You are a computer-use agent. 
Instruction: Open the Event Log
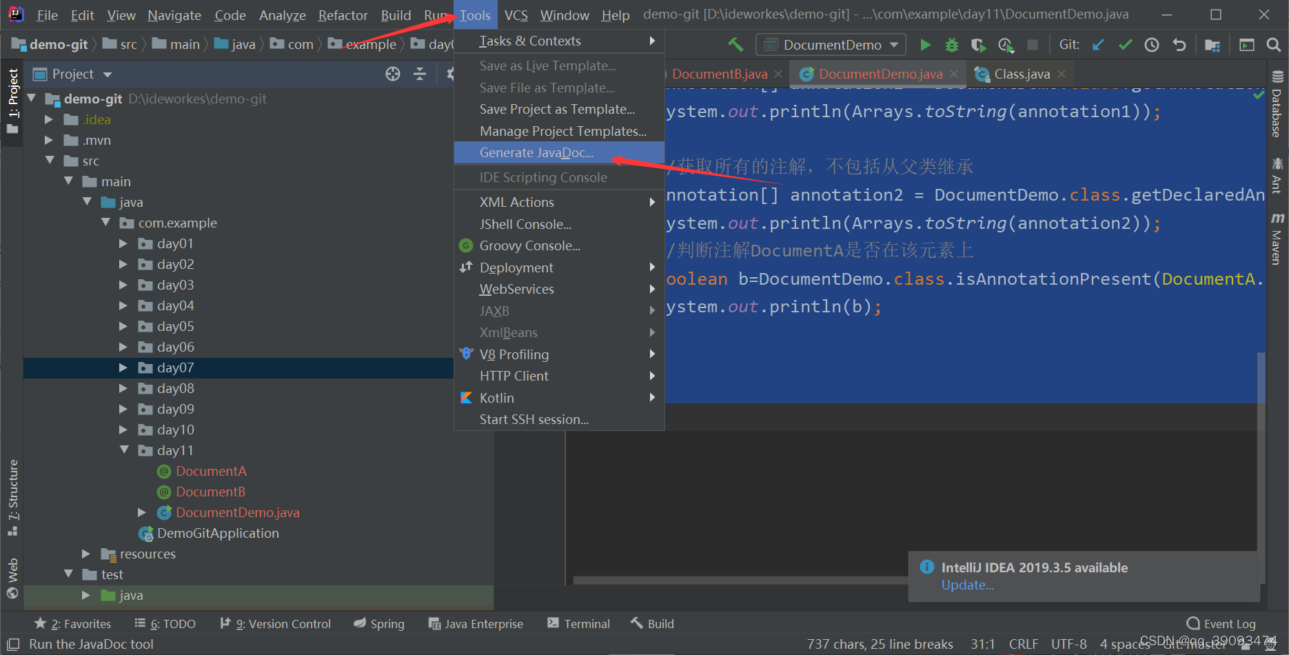[x=1221, y=624]
